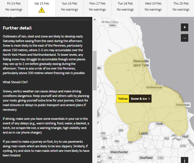
Task: Click the Manchester label on the map
Action: [x=119, y=152]
